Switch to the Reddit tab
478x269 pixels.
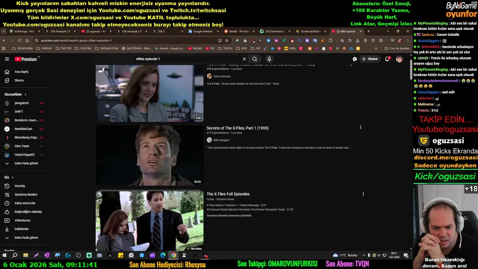tap(239, 31)
